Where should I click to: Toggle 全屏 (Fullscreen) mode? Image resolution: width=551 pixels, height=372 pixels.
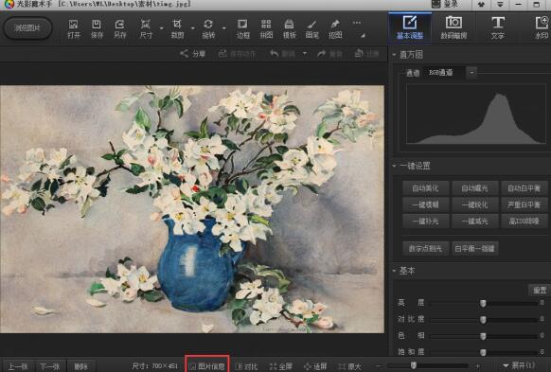280,366
